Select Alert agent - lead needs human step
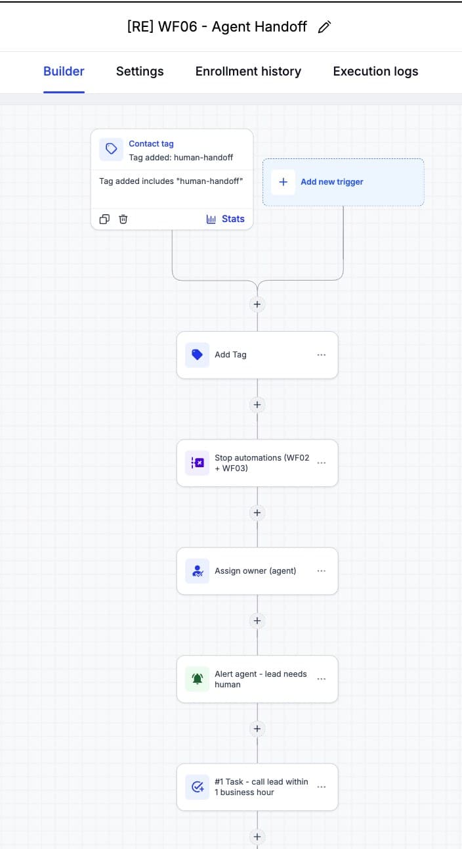462x849 pixels. click(x=257, y=679)
